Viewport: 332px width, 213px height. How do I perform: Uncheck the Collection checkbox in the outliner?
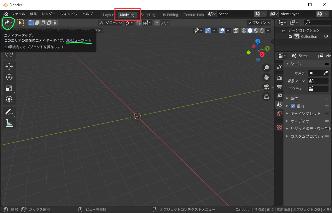[x=290, y=36]
